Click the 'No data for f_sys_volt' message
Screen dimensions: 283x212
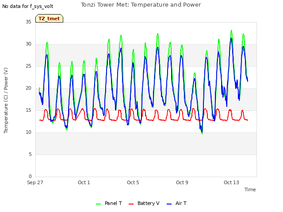[x=27, y=6]
